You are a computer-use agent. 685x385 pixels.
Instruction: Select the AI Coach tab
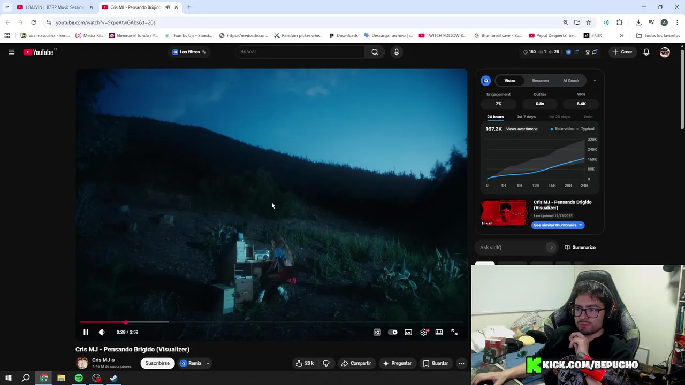point(571,81)
